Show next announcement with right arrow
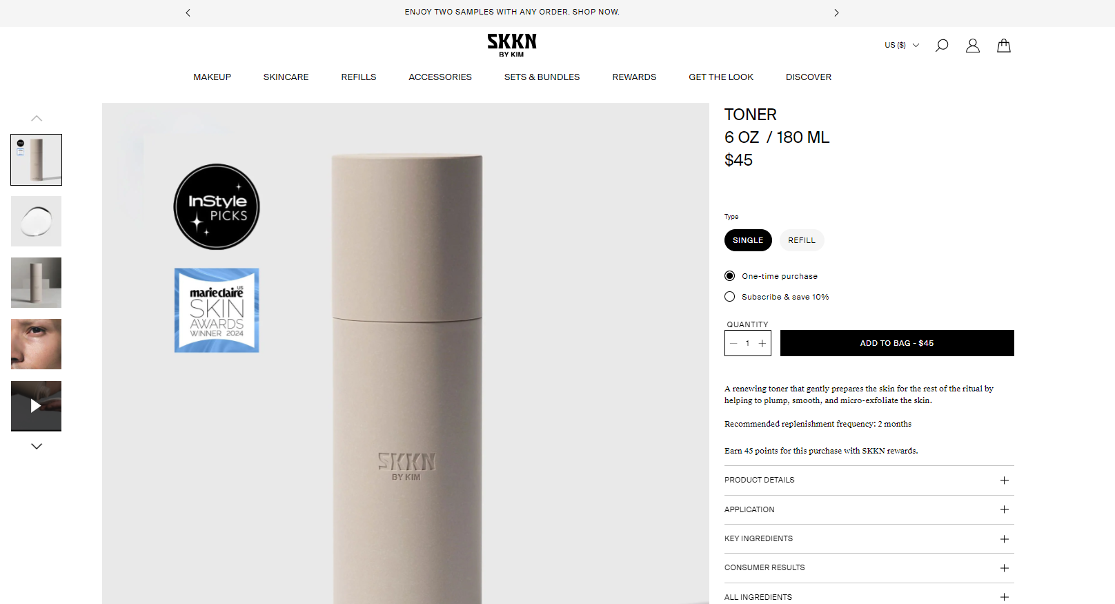 point(836,12)
